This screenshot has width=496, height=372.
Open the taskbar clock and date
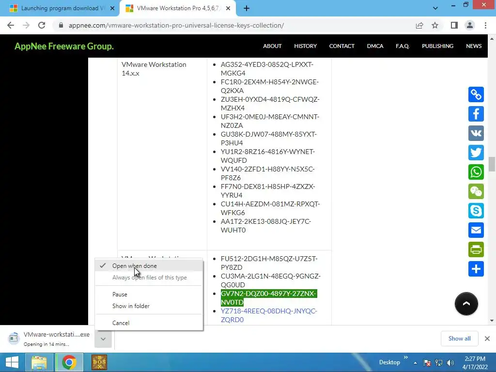(x=475, y=362)
